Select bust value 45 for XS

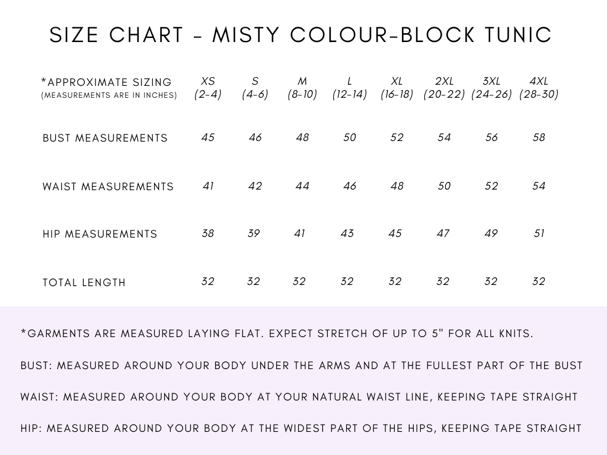(x=208, y=137)
